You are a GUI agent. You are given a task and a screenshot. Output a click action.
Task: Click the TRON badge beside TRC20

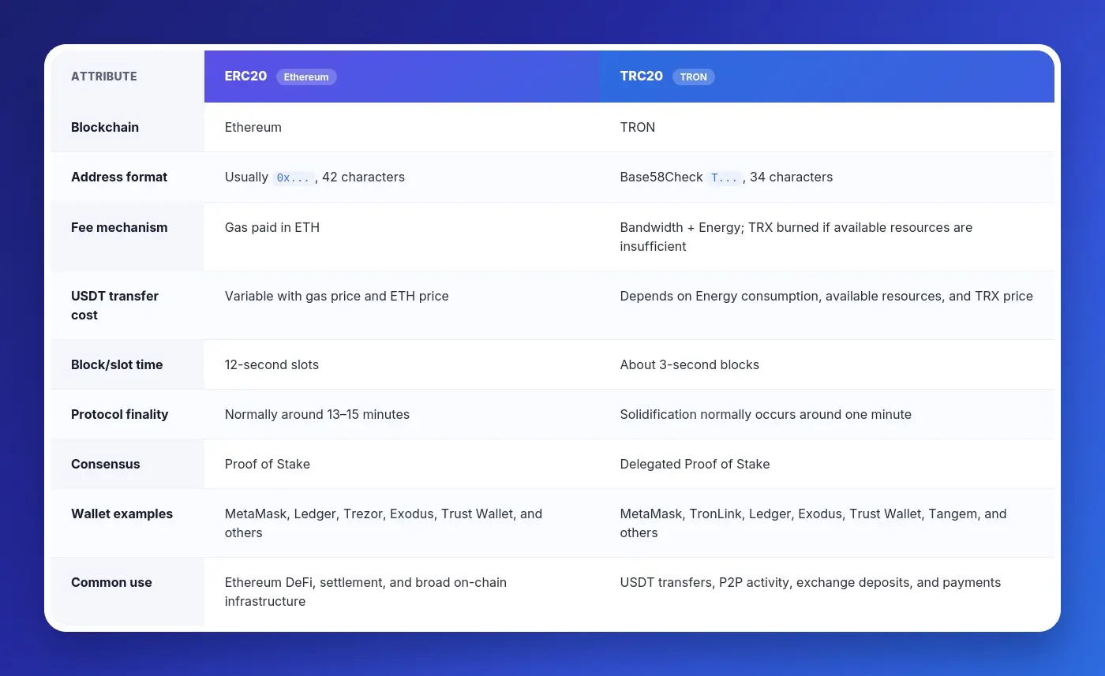coord(694,77)
